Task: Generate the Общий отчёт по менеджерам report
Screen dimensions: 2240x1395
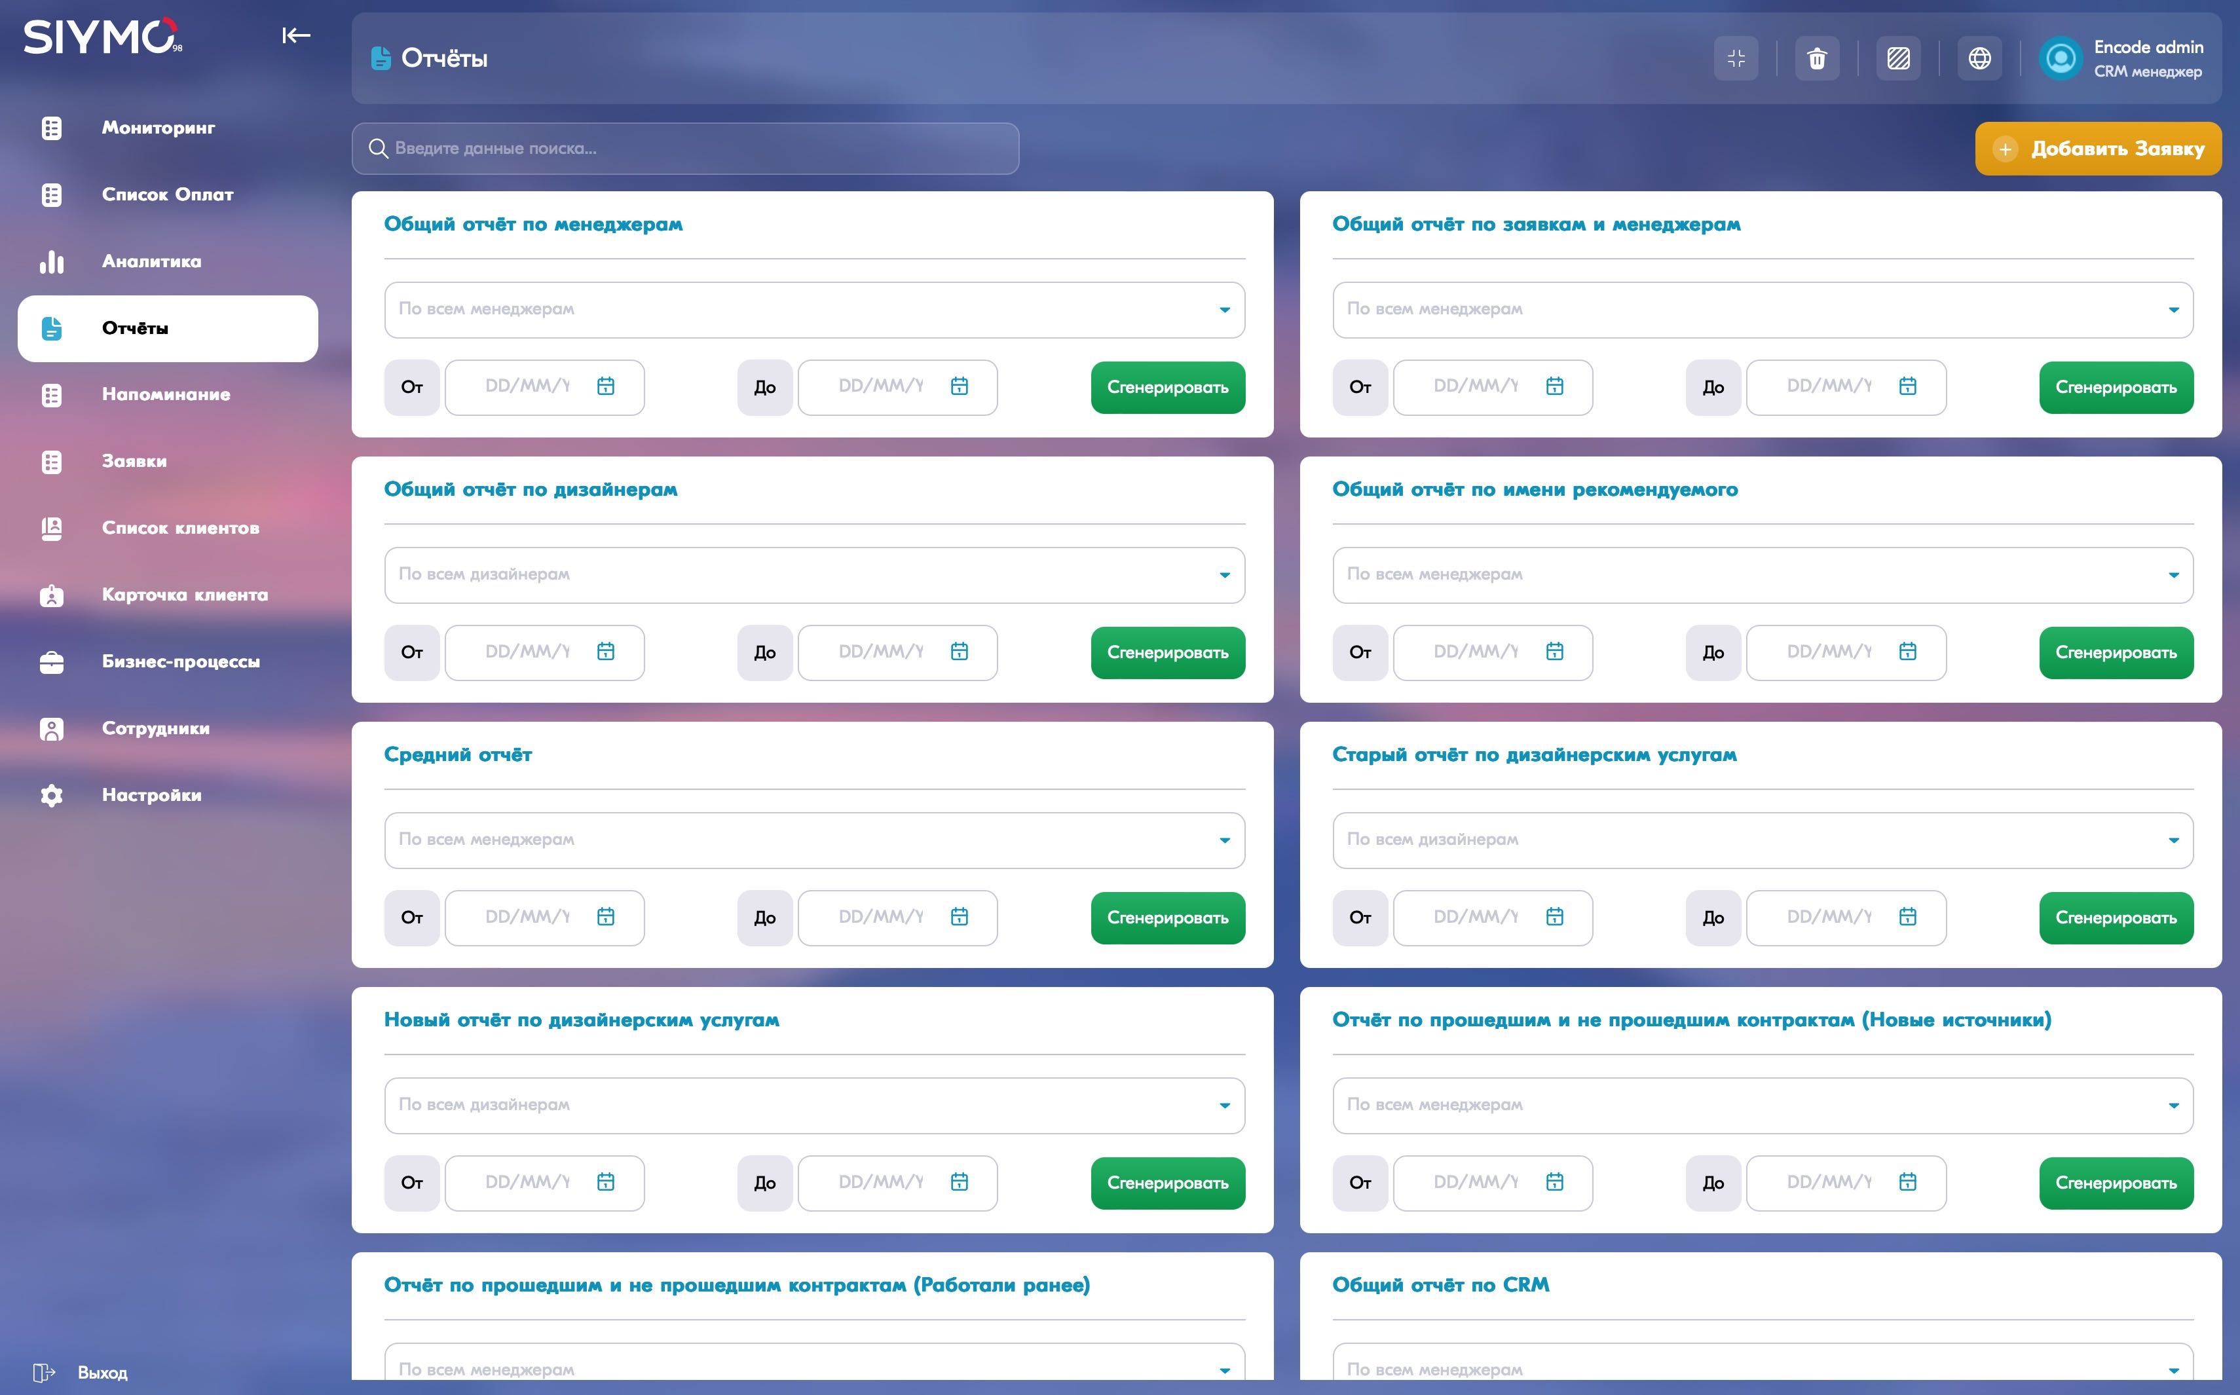Action: pyautogui.click(x=1167, y=388)
